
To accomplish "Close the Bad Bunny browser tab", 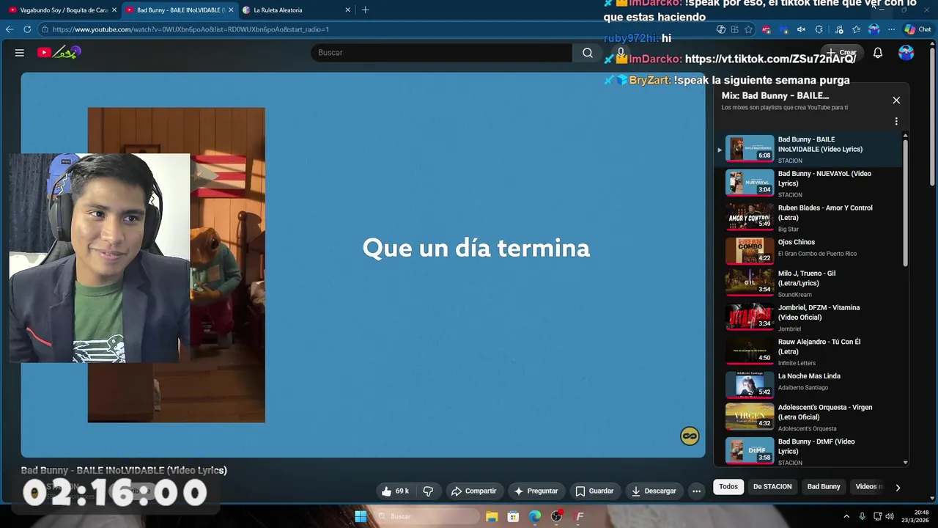I will (231, 10).
